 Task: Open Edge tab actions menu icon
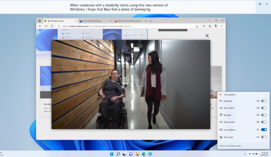(x=40, y=21)
